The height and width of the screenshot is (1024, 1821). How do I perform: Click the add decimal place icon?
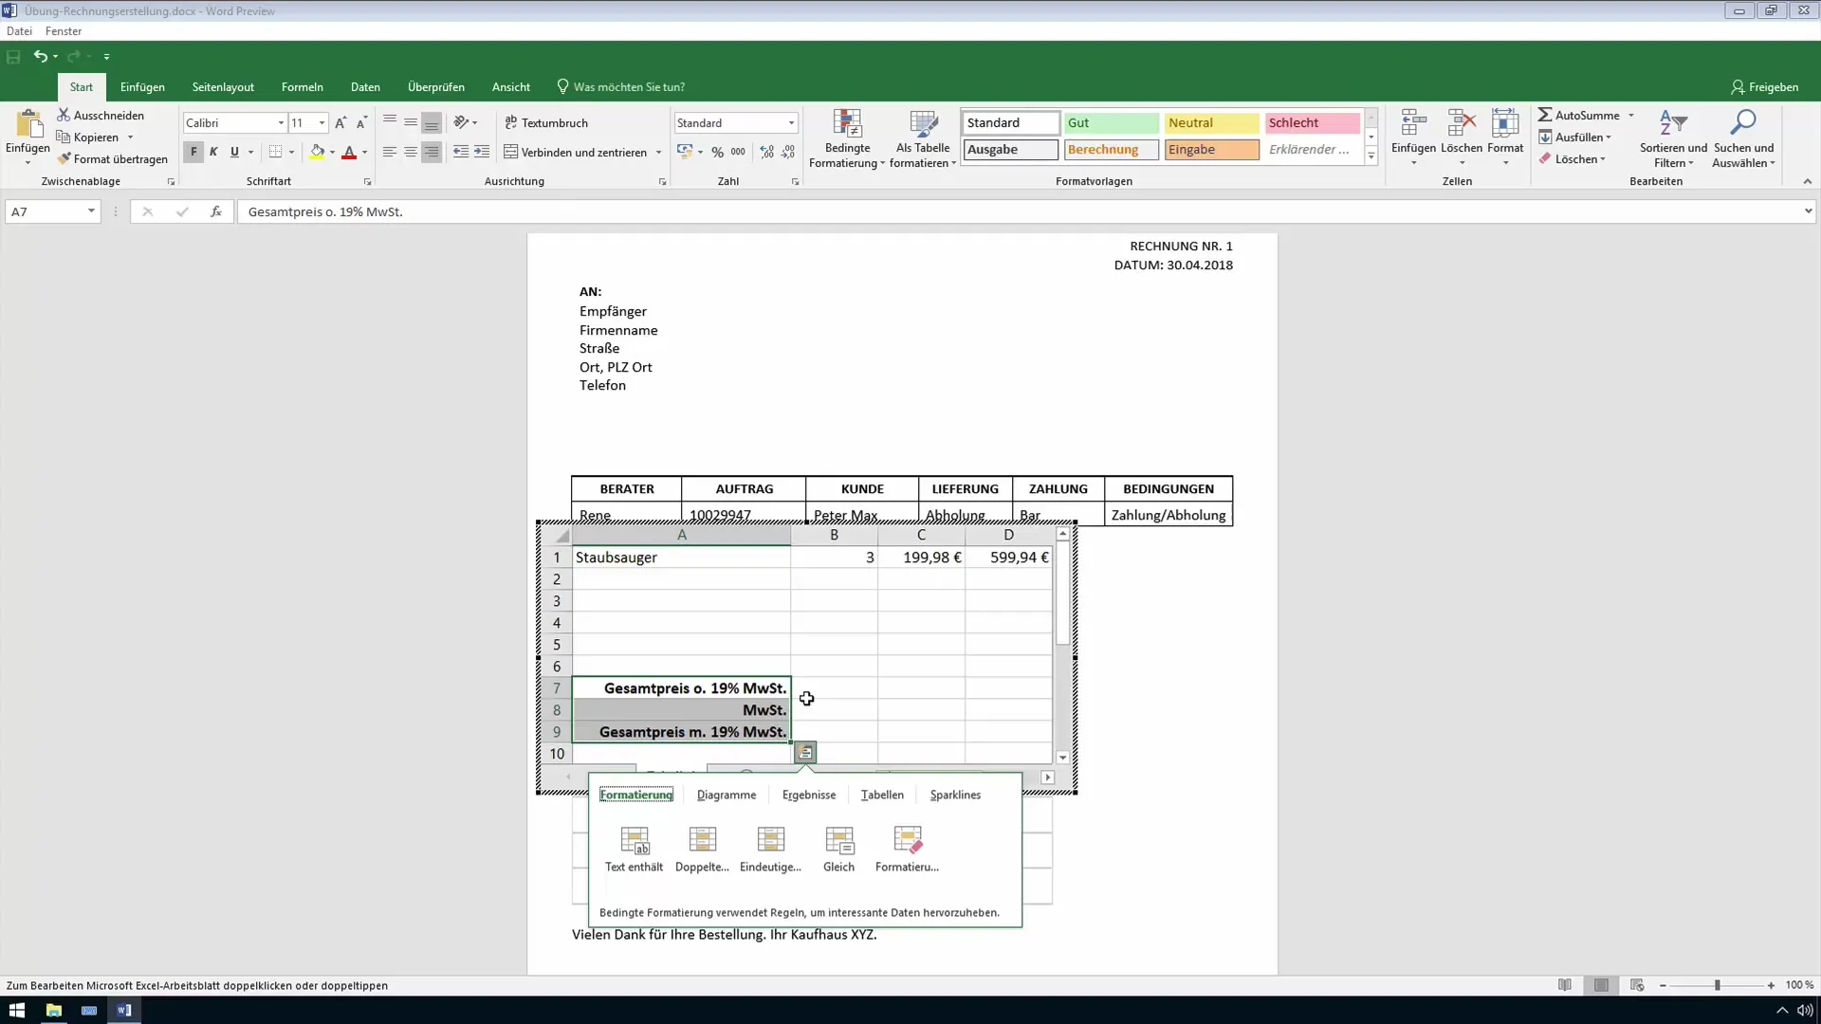click(766, 152)
